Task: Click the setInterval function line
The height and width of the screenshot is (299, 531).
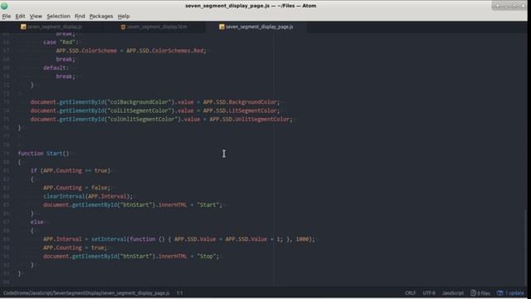Action: [x=179, y=239]
